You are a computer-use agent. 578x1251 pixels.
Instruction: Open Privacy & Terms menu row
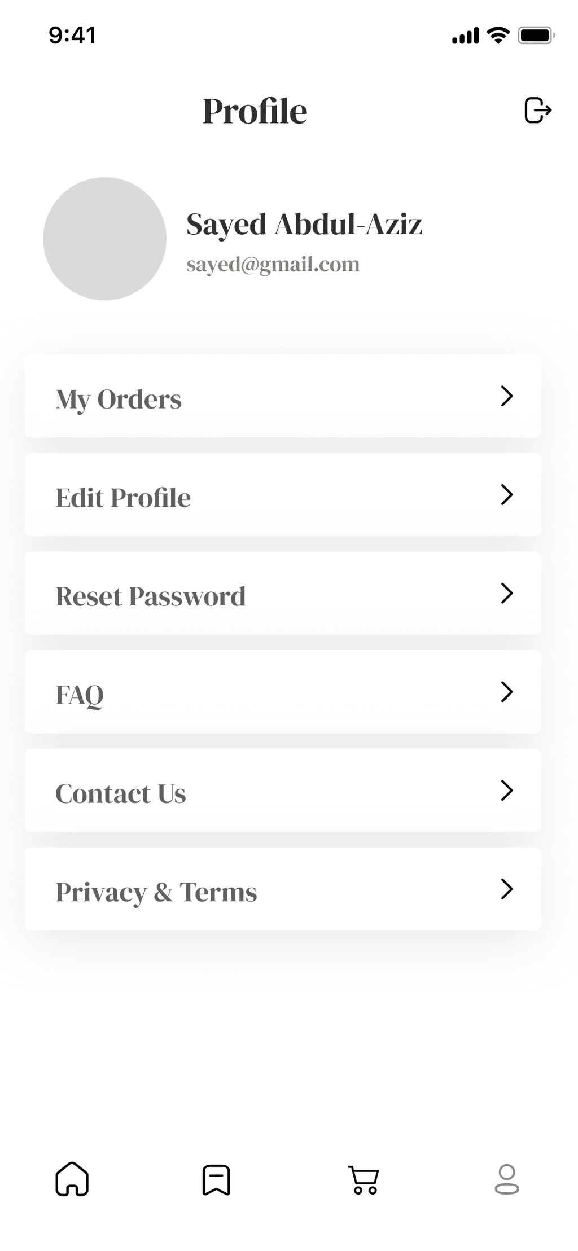click(282, 889)
